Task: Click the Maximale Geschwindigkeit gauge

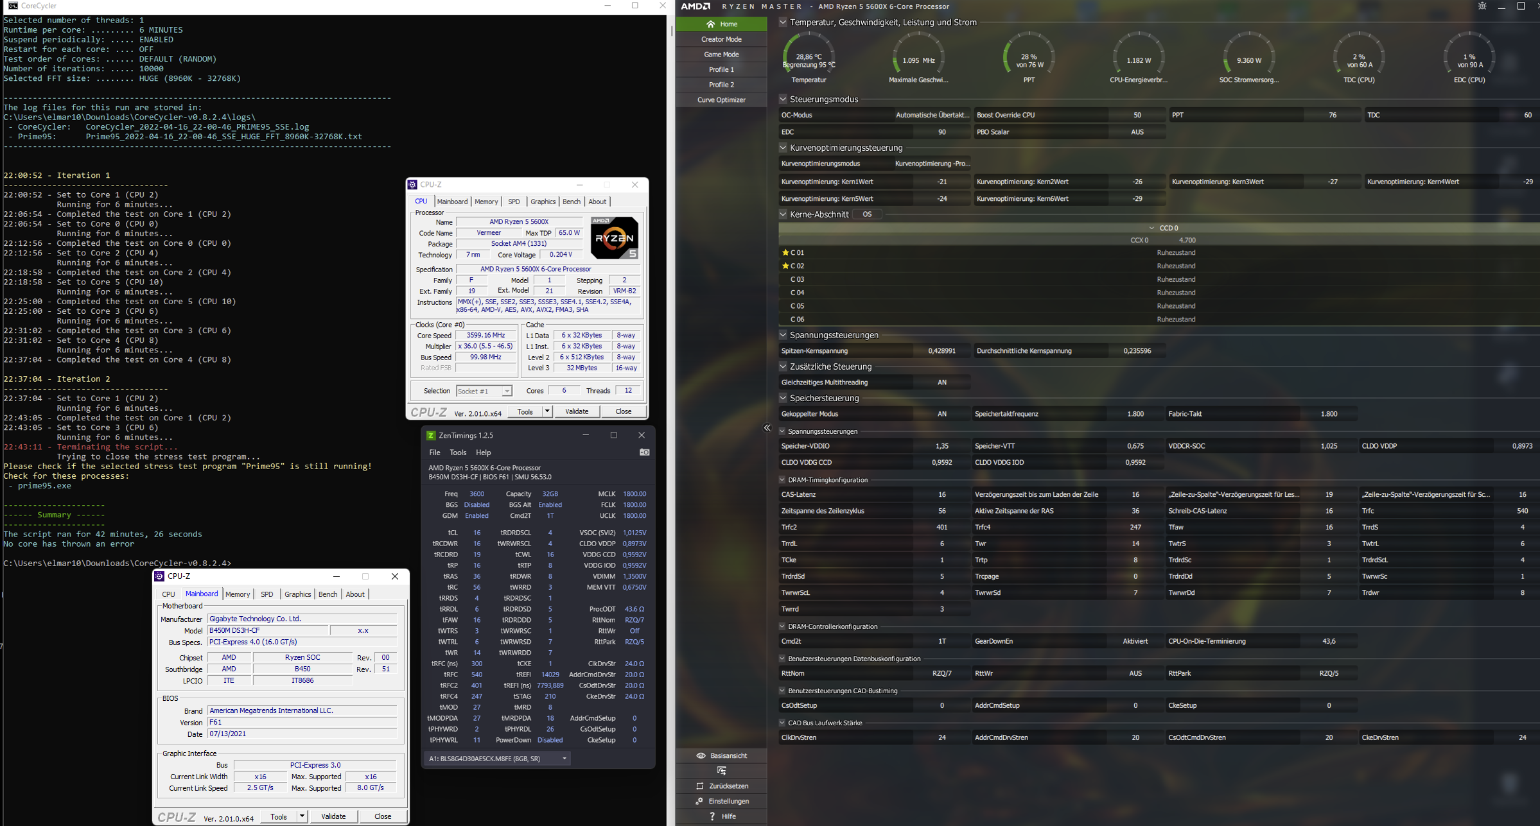Action: (918, 58)
